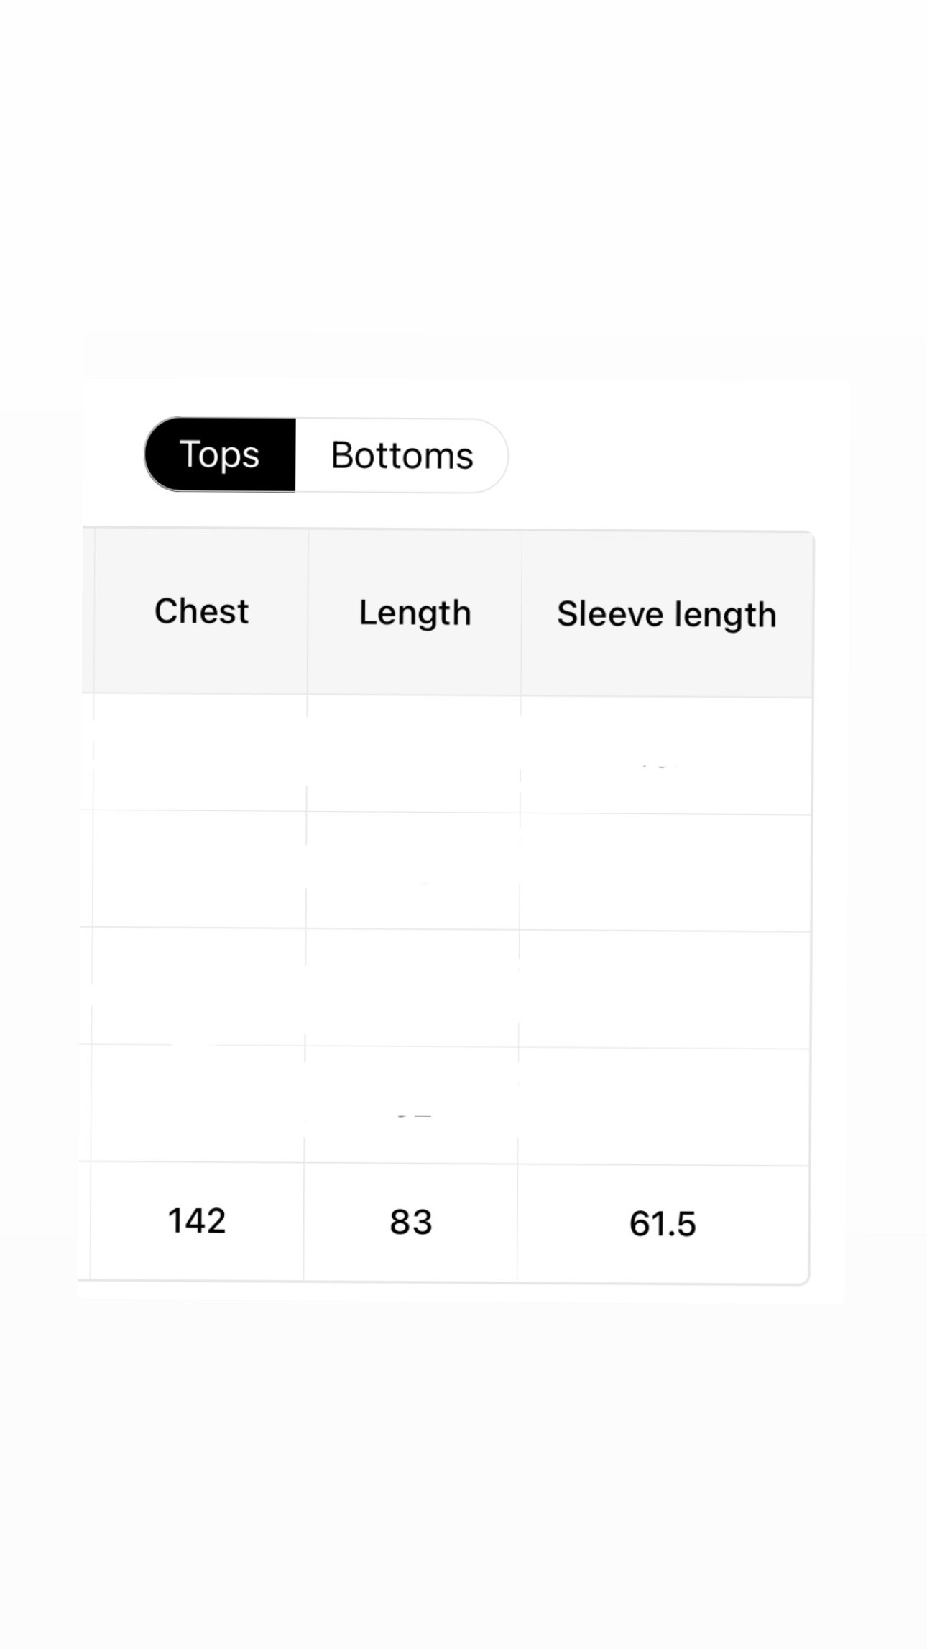Switch to the Tops tab

pyautogui.click(x=220, y=454)
